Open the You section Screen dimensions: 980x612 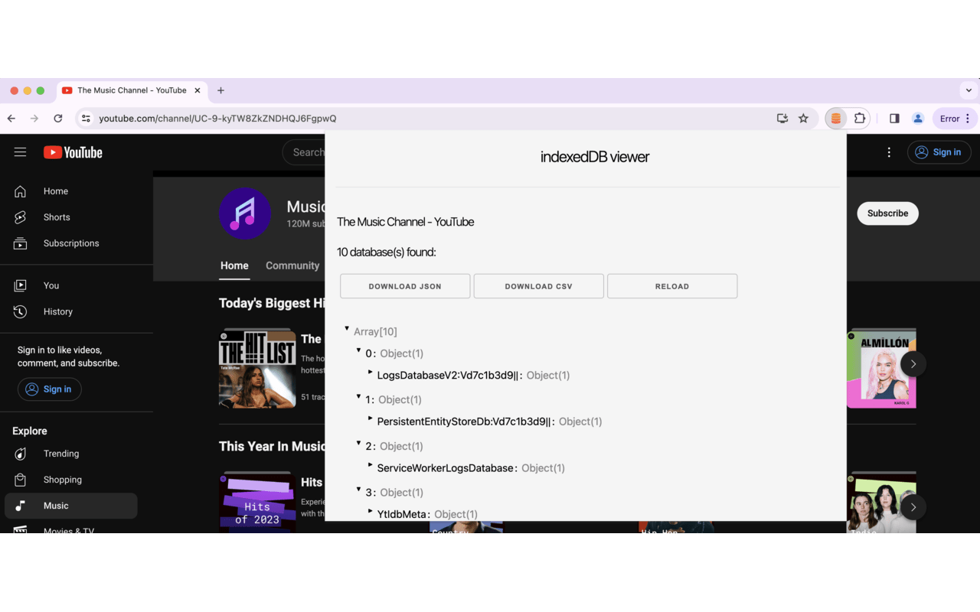(x=70, y=285)
